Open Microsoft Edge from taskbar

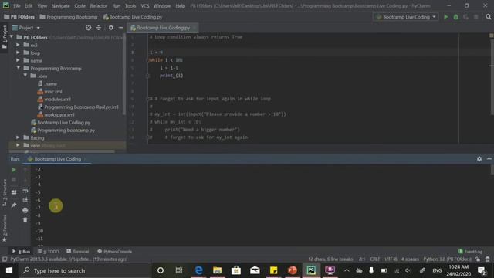click(198, 270)
